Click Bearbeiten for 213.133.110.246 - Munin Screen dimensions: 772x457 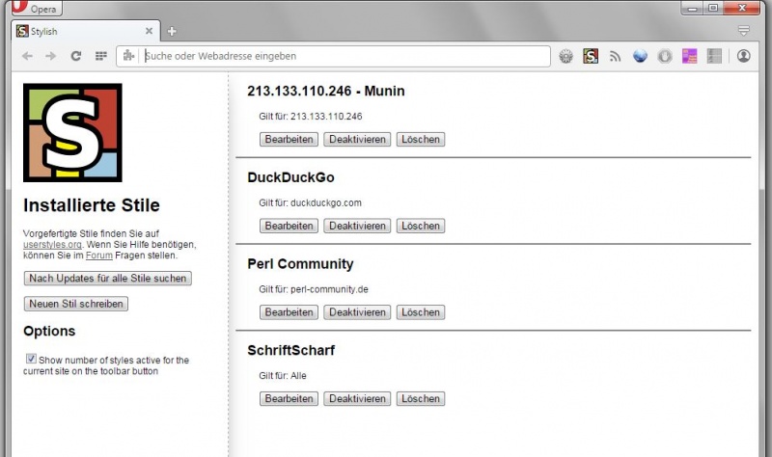289,139
